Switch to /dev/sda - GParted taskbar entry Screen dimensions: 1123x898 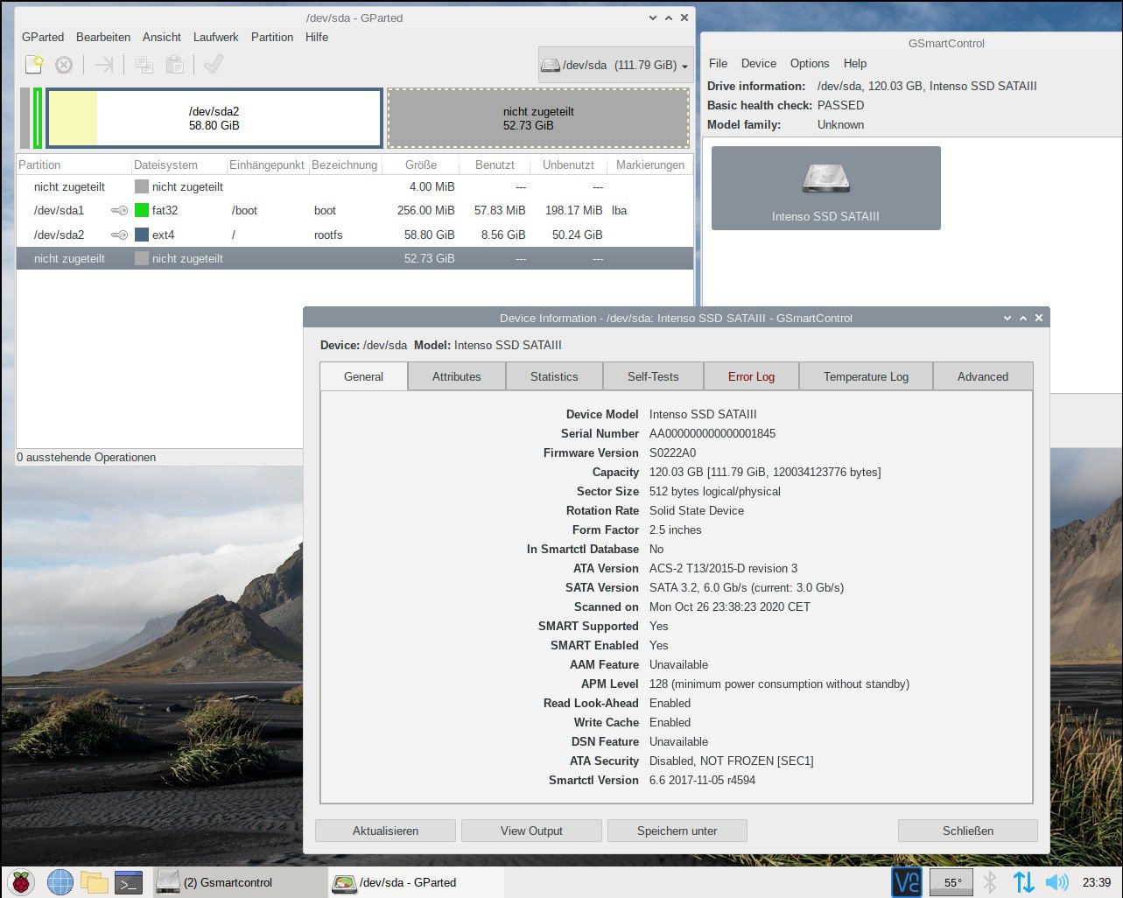pos(416,882)
